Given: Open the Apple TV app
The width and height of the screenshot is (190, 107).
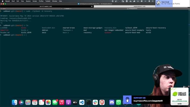Looking at the screenshot, I should coord(75,102).
